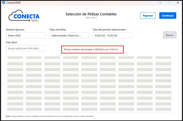The width and height of the screenshot is (183, 121).
Task: Click the last column header placeholder in table
Action: tap(163, 58)
